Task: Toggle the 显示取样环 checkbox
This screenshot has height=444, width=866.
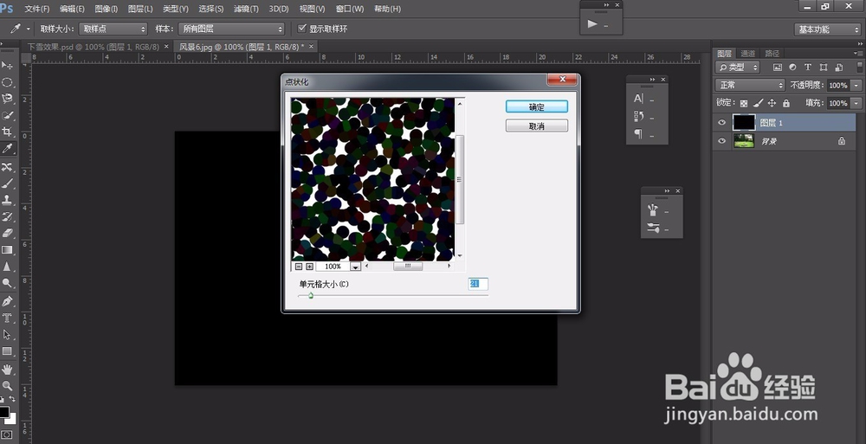Action: pyautogui.click(x=301, y=29)
